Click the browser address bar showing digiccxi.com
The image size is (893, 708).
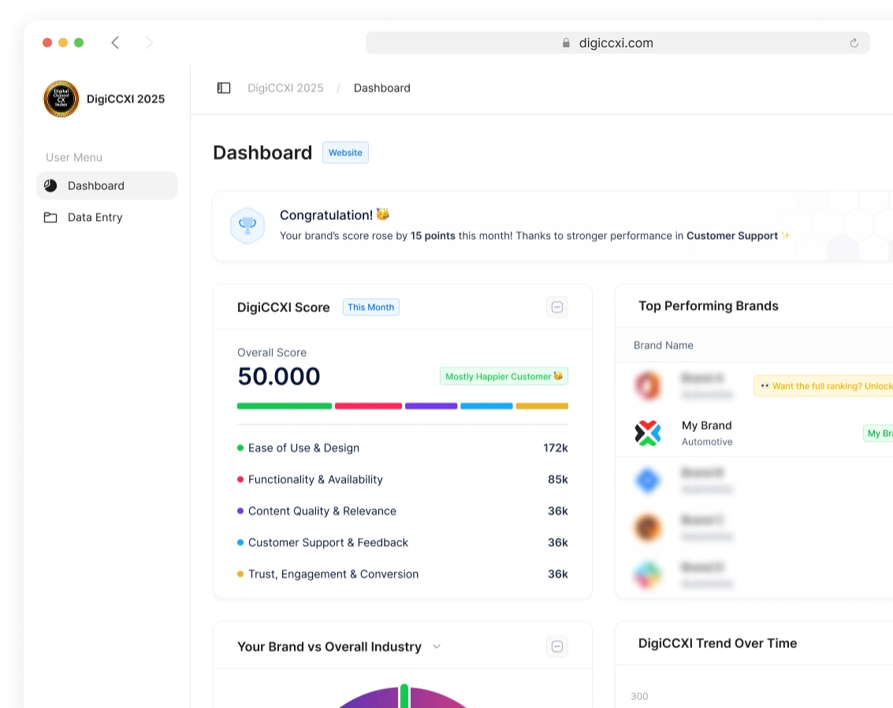point(617,43)
